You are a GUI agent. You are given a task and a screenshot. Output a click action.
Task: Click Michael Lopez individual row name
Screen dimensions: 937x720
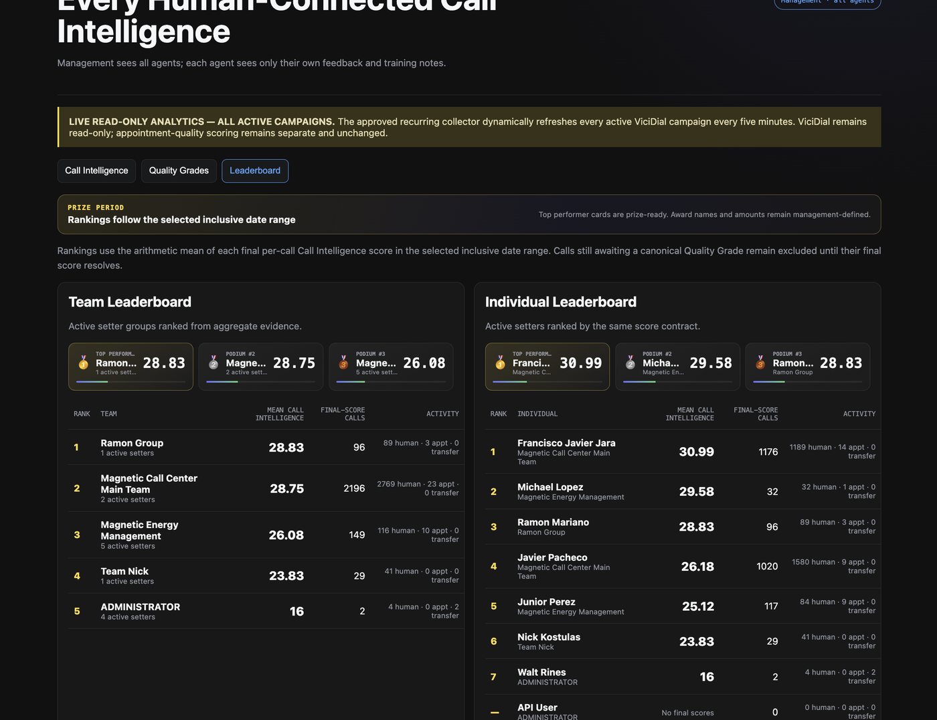tap(550, 487)
